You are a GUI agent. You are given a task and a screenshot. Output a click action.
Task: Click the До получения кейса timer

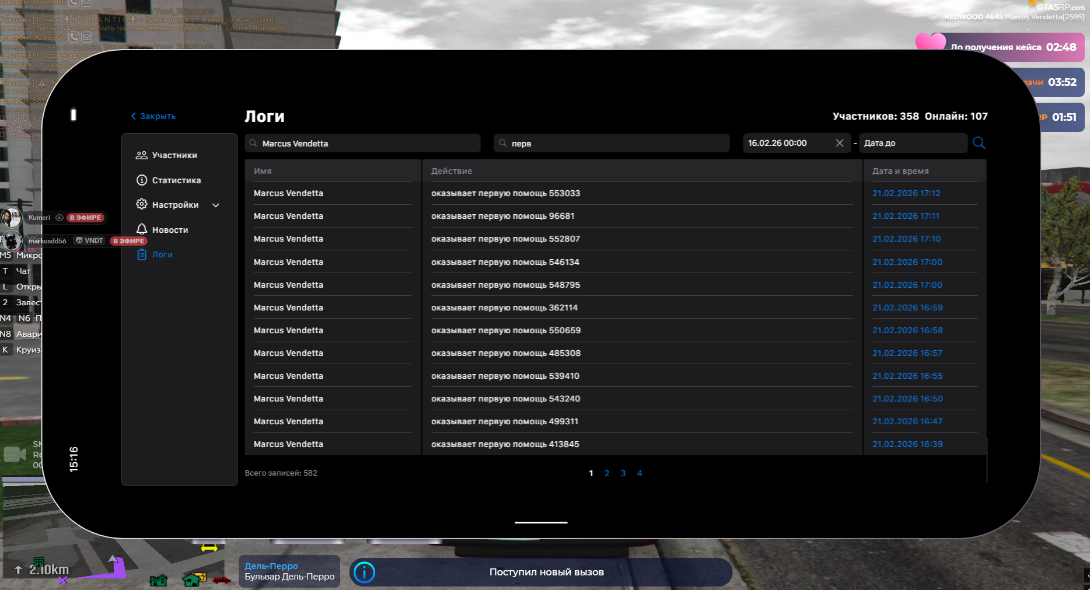pyautogui.click(x=1000, y=47)
